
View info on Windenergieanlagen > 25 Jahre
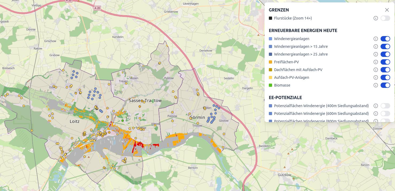click(375, 54)
